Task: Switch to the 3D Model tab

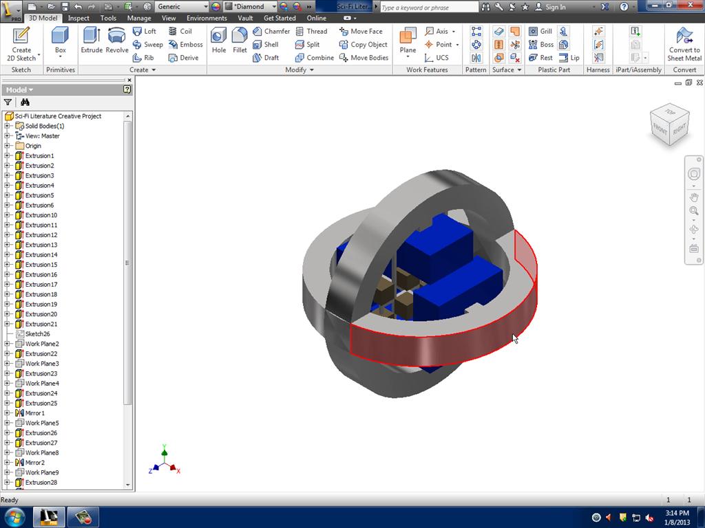Action: click(x=43, y=18)
